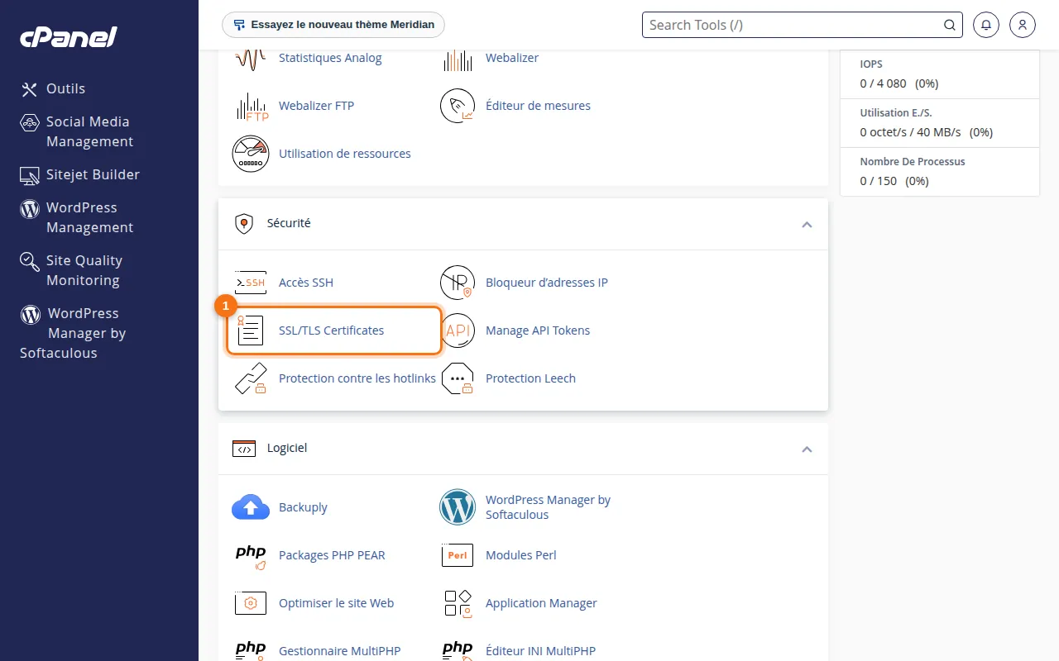
Task: Click Éditeur de mesures icon
Action: point(458,106)
